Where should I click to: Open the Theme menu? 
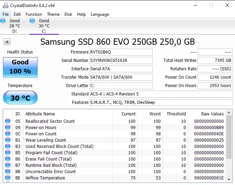[53, 14]
